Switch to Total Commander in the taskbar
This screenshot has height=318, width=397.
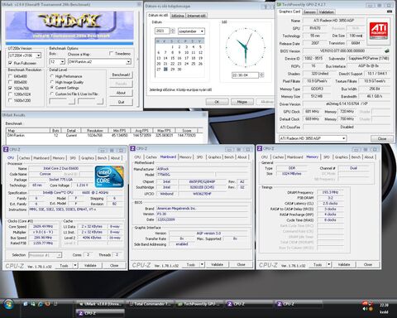[150, 304]
